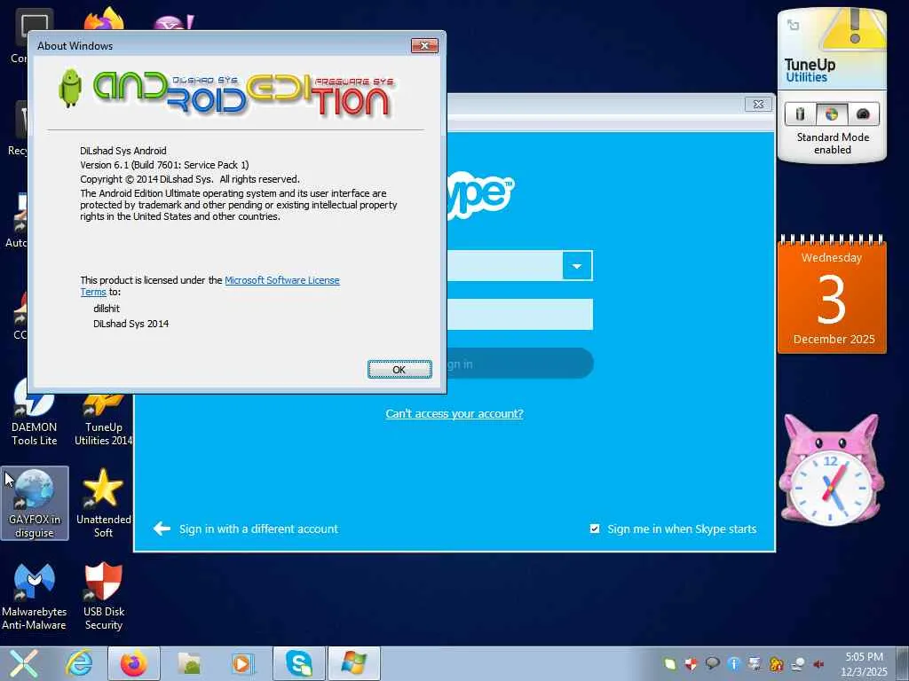This screenshot has height=681, width=909.
Task: Switch to the About Windows taskbar button
Action: 354,663
